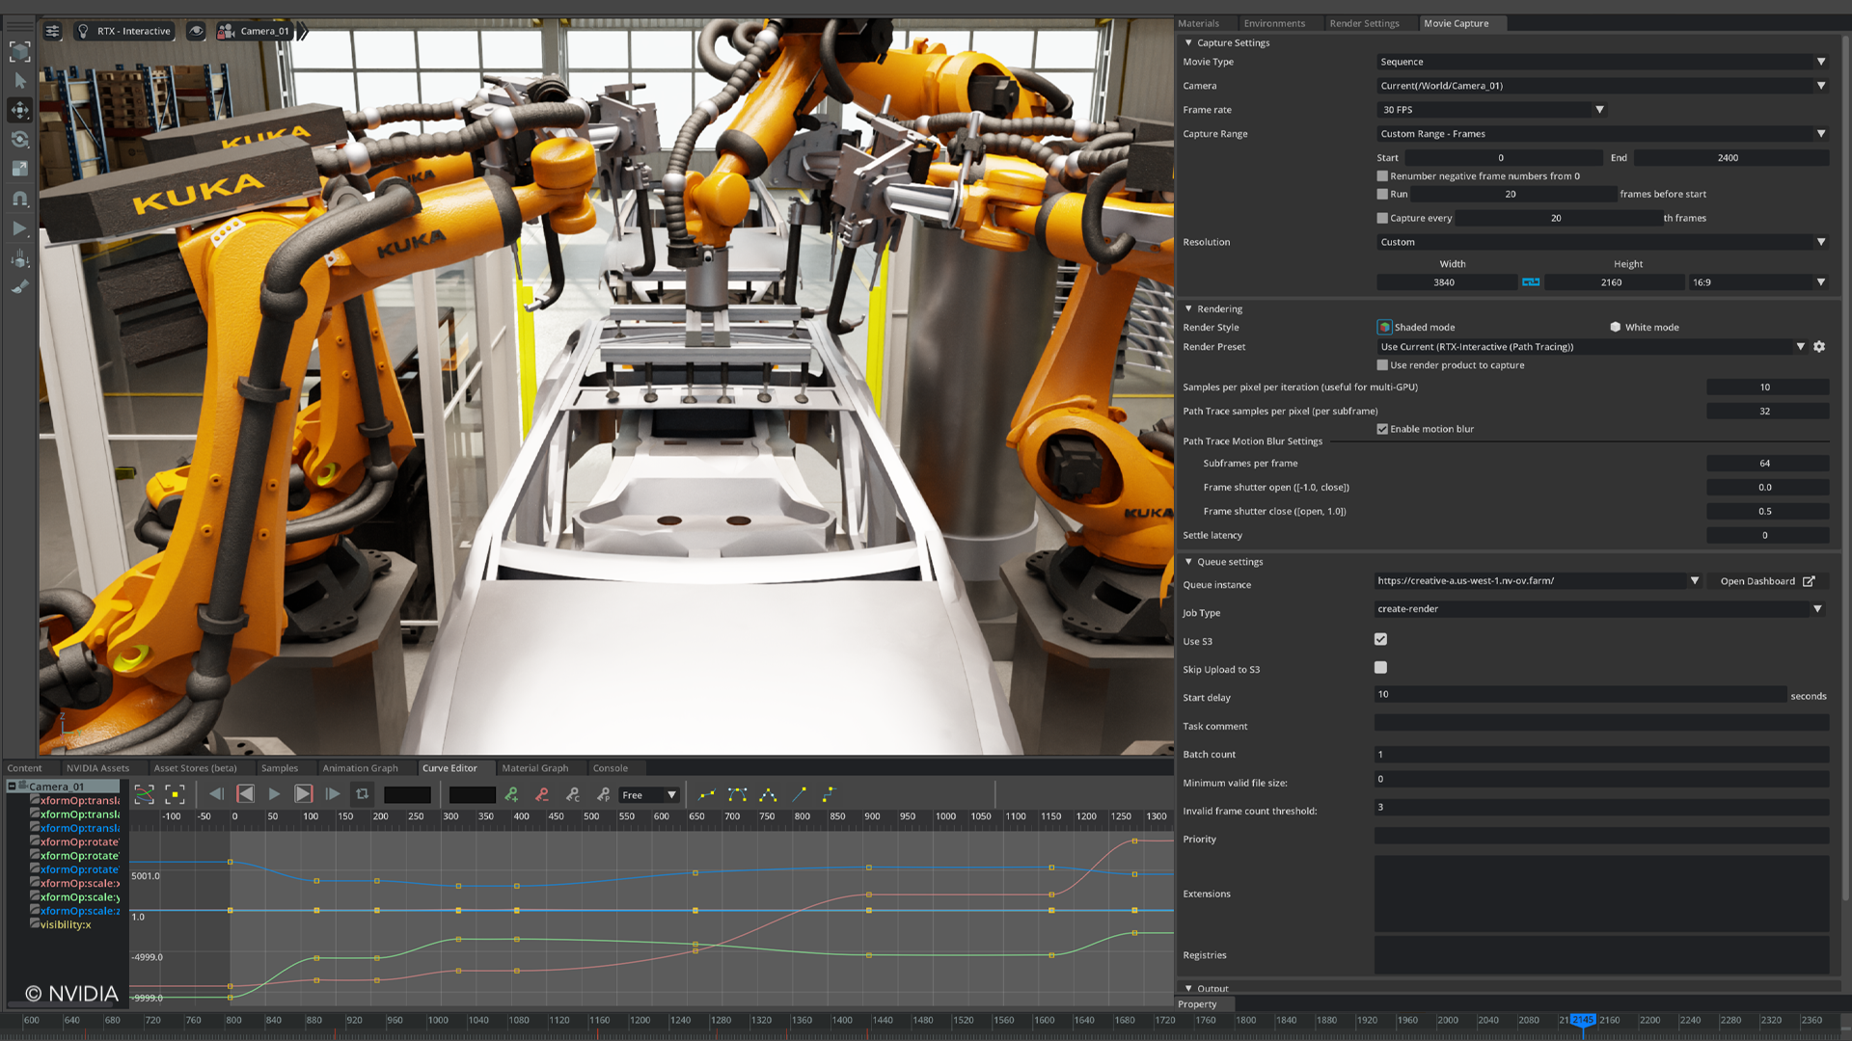1852x1041 pixels.
Task: Open the render settings gear icon
Action: (1819, 347)
